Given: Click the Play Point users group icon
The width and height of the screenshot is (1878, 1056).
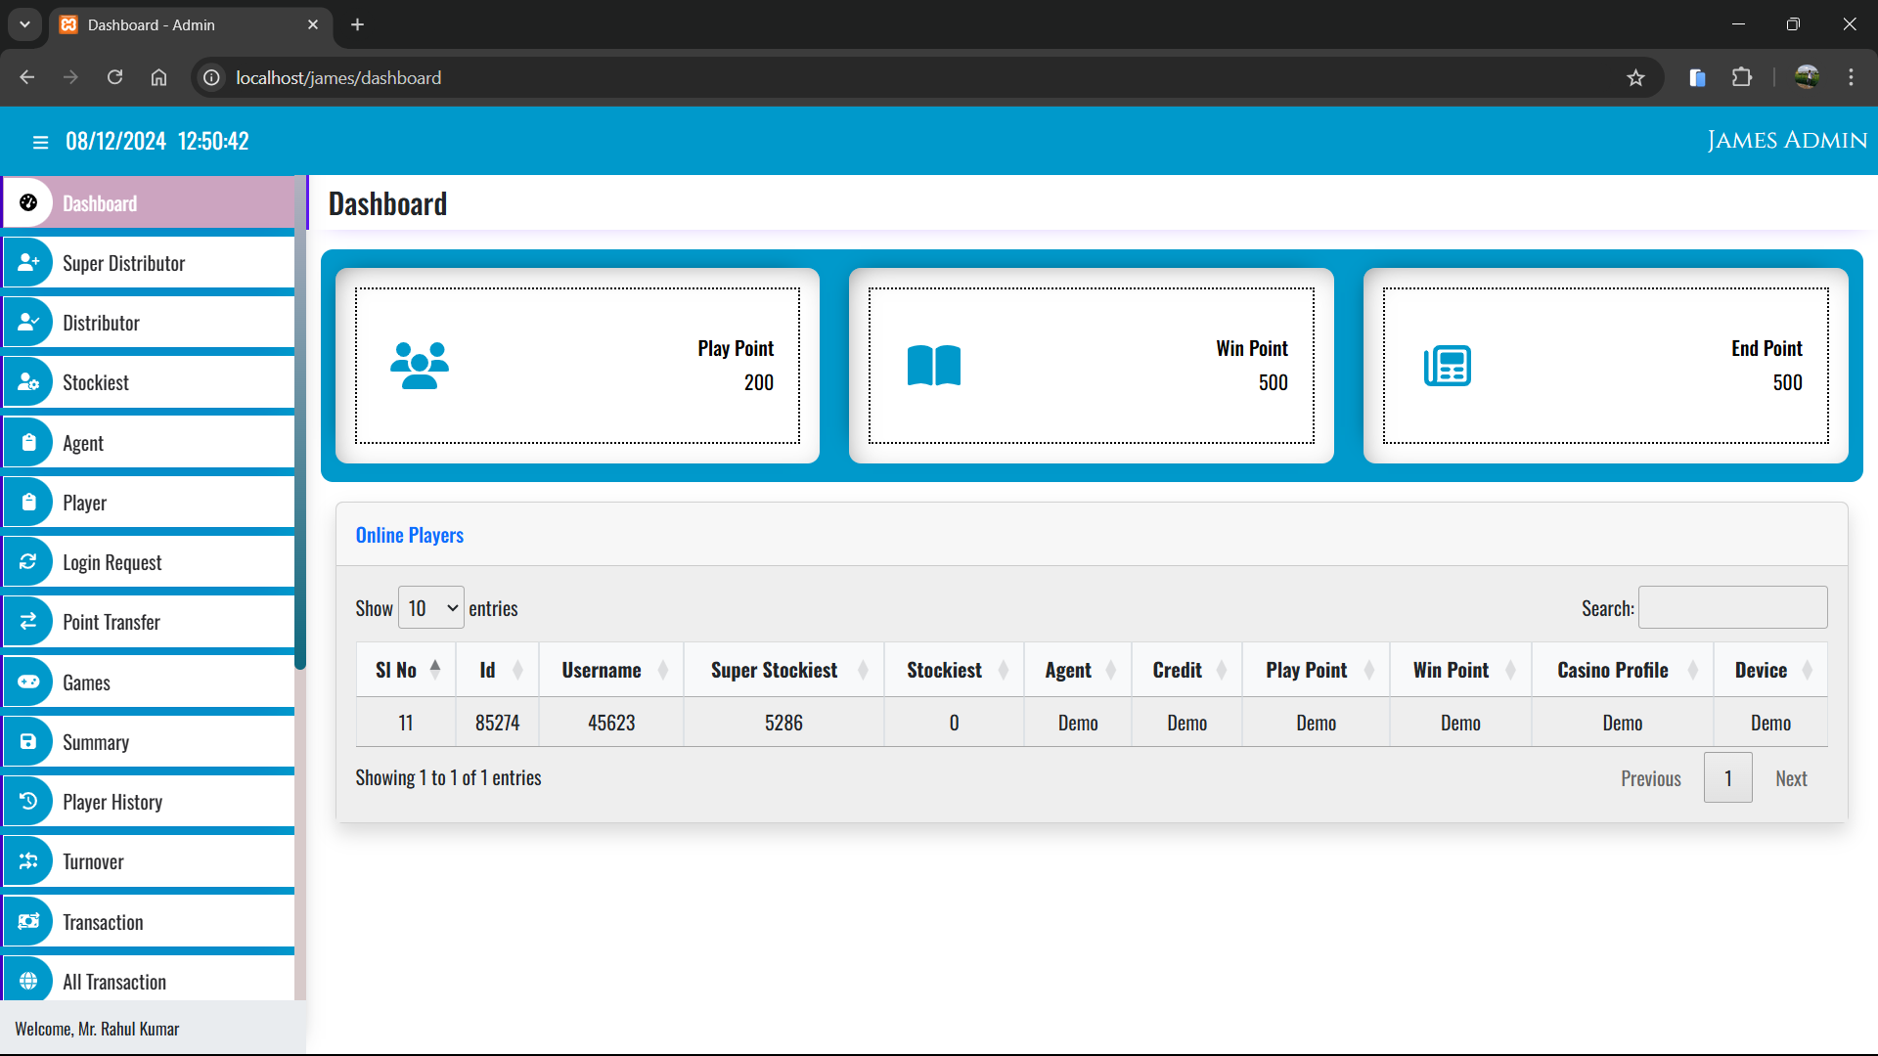Looking at the screenshot, I should 420,366.
